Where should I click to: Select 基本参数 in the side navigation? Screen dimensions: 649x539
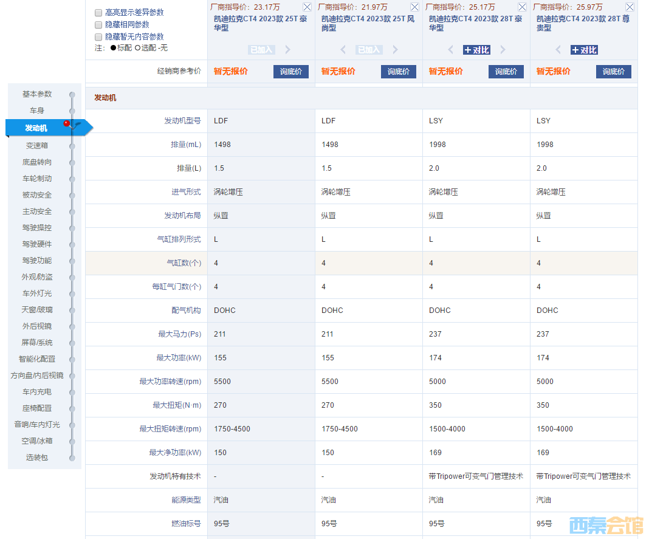[x=37, y=94]
